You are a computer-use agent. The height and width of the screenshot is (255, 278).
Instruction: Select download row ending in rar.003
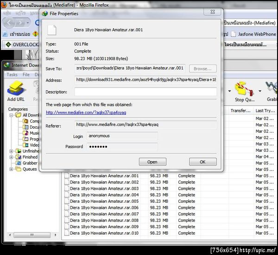click(x=170, y=189)
